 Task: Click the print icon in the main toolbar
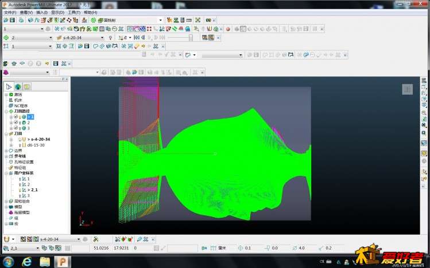tap(21, 20)
